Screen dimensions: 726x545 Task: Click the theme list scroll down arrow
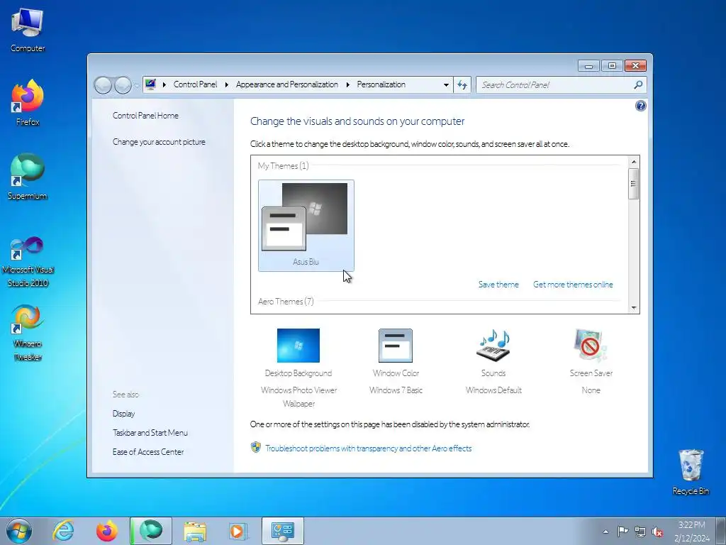(634, 308)
